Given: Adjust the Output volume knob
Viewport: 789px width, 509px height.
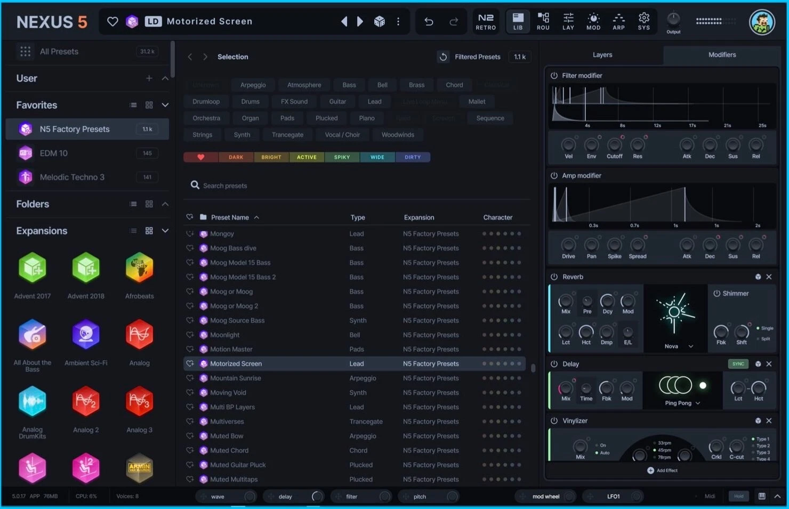Looking at the screenshot, I should click(673, 20).
